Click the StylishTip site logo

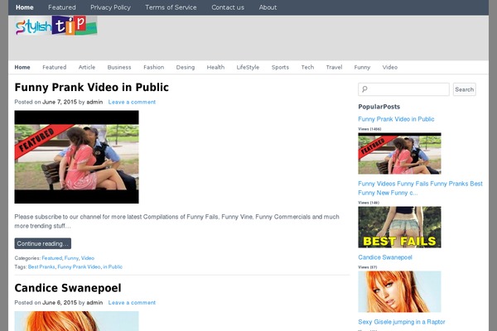point(56,26)
